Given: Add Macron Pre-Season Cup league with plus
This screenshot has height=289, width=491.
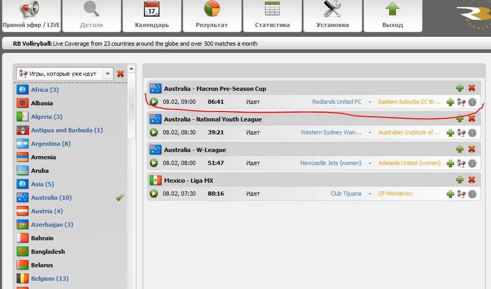Looking at the screenshot, I should click(x=460, y=88).
